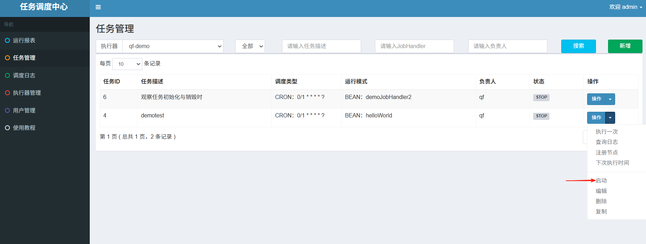The height and width of the screenshot is (244, 646).
Task: Open 使用教程 link in sidebar
Action: pos(45,128)
